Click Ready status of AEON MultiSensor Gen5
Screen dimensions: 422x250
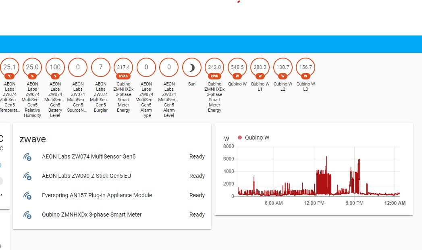pyautogui.click(x=197, y=156)
